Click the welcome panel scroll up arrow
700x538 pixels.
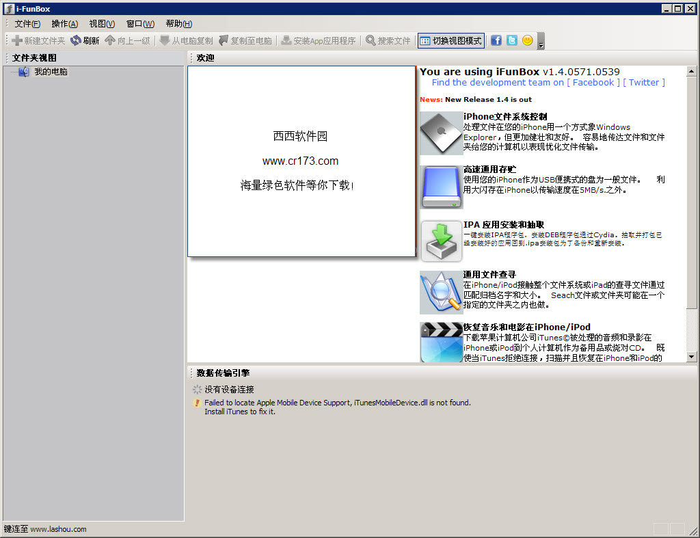691,71
